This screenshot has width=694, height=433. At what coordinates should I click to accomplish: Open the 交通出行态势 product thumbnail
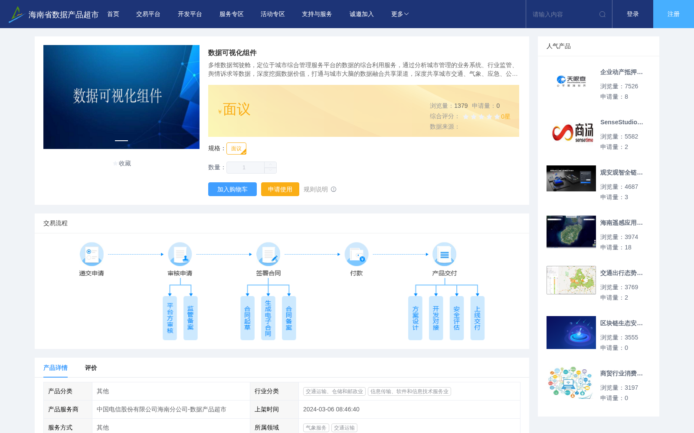[571, 280]
